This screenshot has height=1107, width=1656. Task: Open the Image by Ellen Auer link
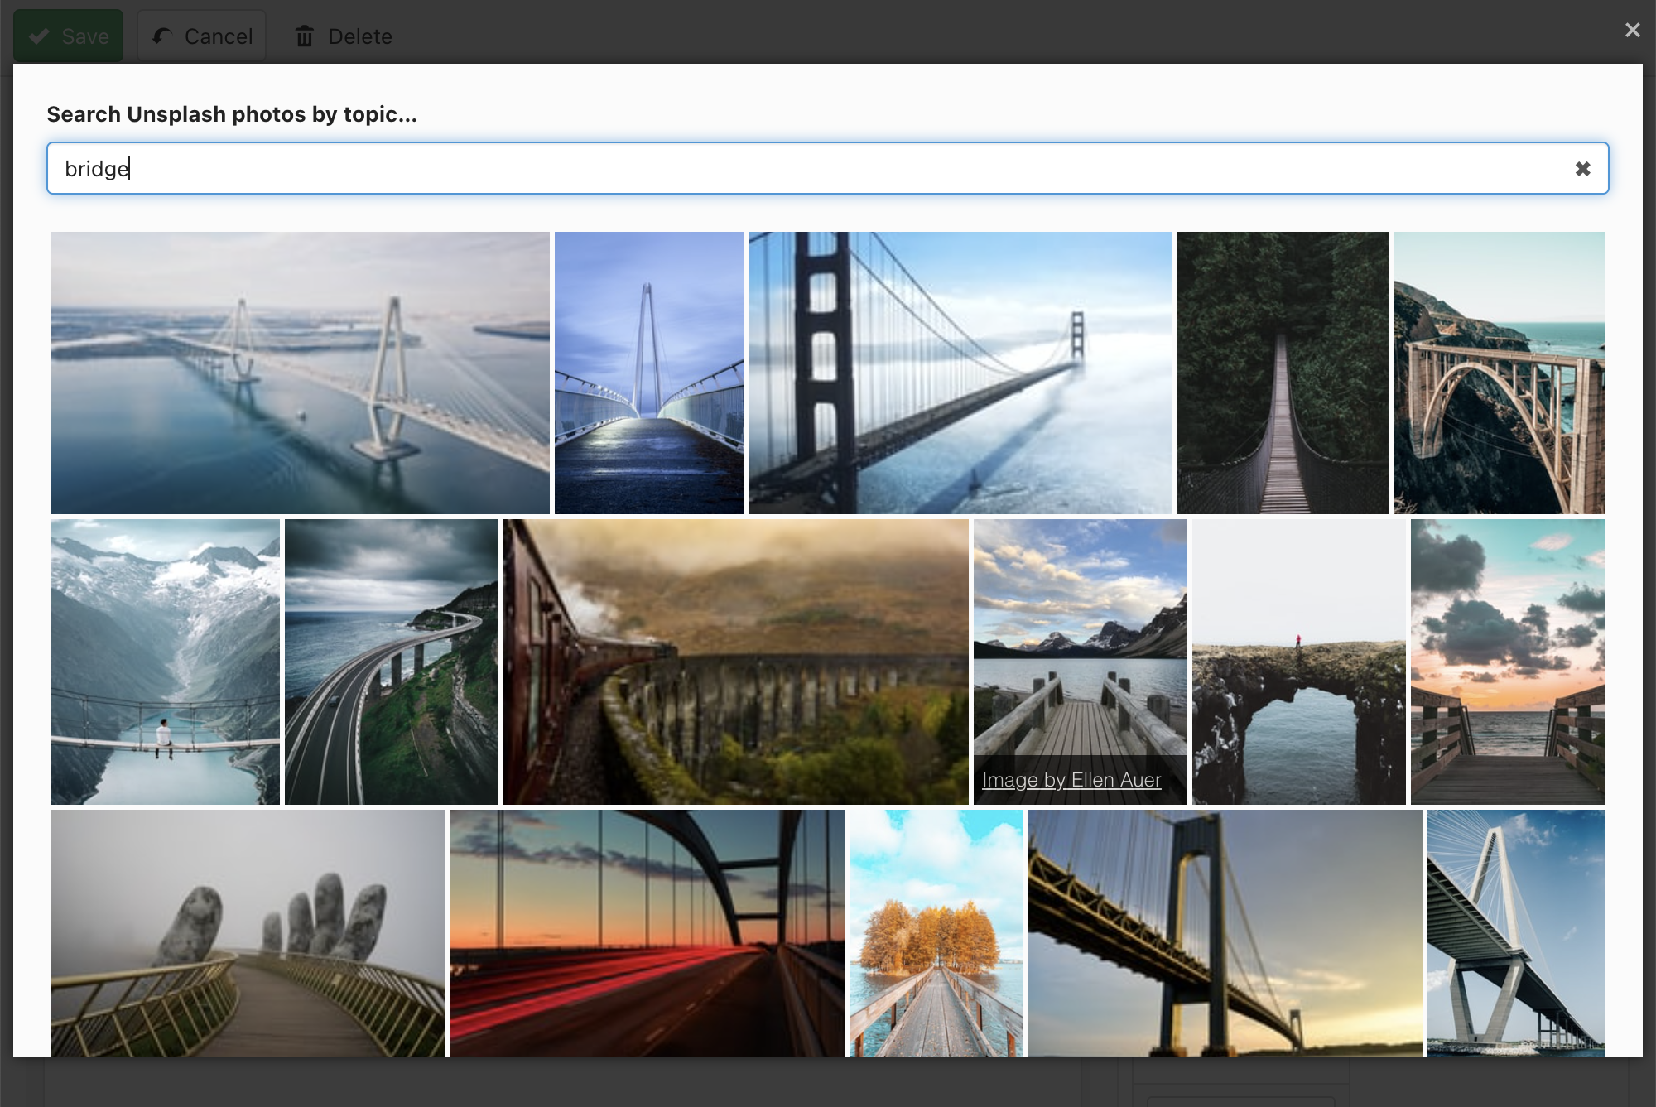click(1071, 780)
